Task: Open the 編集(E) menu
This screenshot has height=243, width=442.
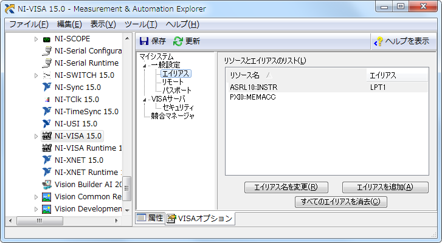Action: click(x=69, y=24)
